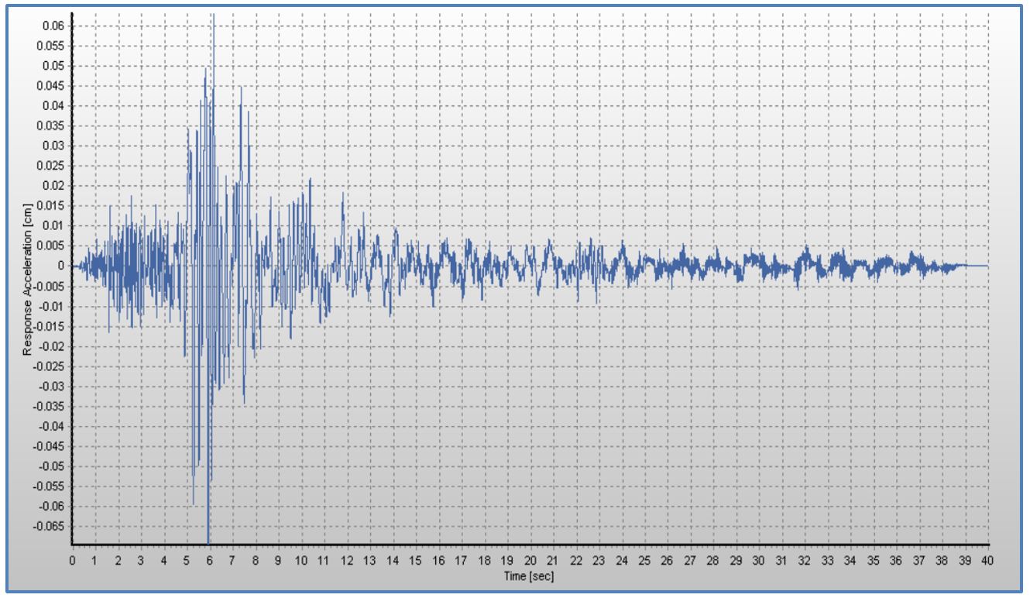
Task: Click the 18 second x-axis label
Action: 484,560
